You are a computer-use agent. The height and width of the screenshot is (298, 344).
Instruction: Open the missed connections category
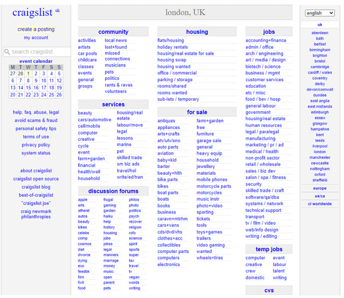tap(117, 56)
